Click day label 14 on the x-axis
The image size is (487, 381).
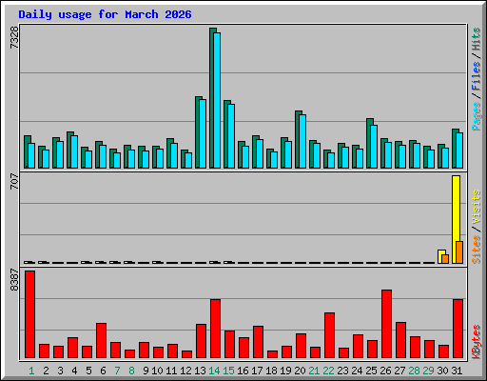214,371
